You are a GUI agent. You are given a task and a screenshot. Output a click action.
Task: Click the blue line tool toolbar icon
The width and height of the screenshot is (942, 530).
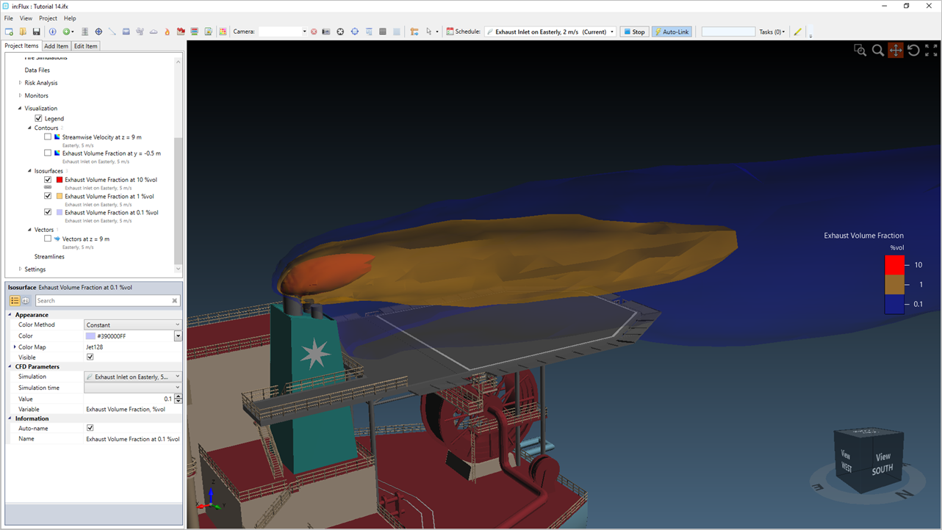point(112,32)
